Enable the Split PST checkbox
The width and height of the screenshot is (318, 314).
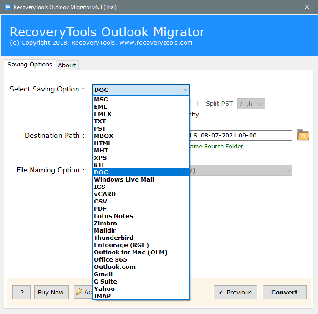tap(200, 103)
